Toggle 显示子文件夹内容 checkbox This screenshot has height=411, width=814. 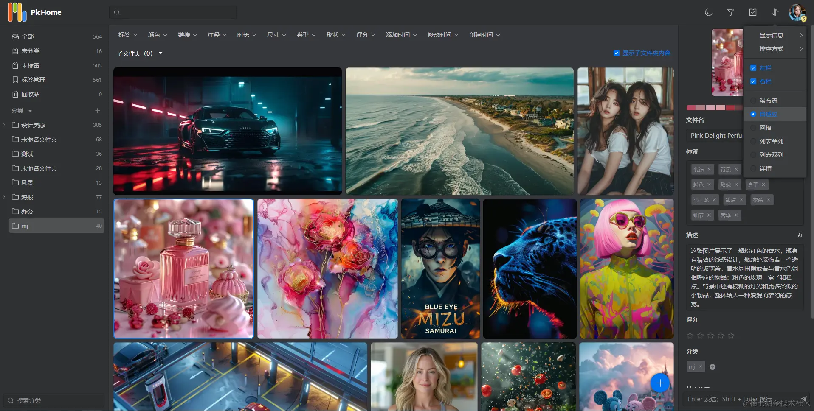click(x=616, y=53)
